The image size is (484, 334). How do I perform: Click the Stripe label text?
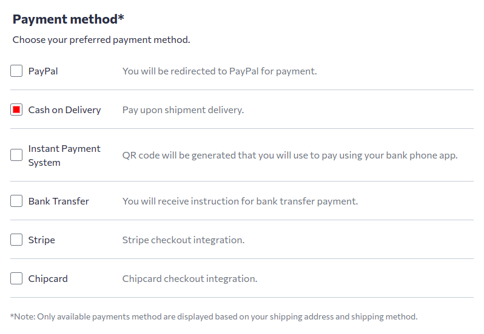coord(41,240)
